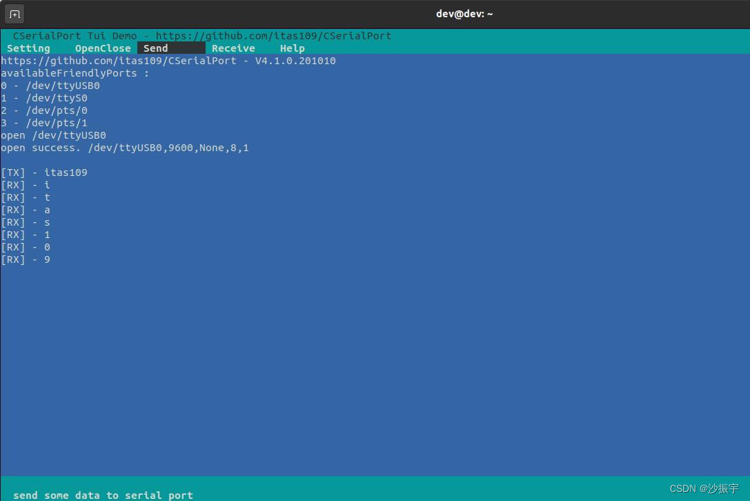This screenshot has width=750, height=501.
Task: Click the New Tab icon in the title bar
Action: click(14, 14)
